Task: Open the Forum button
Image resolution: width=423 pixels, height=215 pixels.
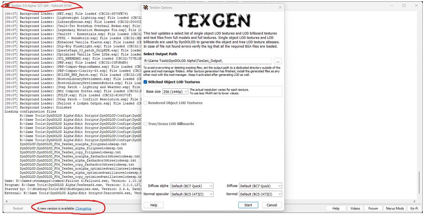Action: coord(373,208)
